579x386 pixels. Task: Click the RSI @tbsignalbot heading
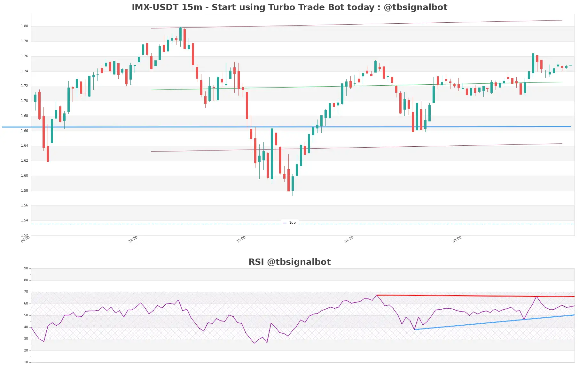click(x=289, y=262)
